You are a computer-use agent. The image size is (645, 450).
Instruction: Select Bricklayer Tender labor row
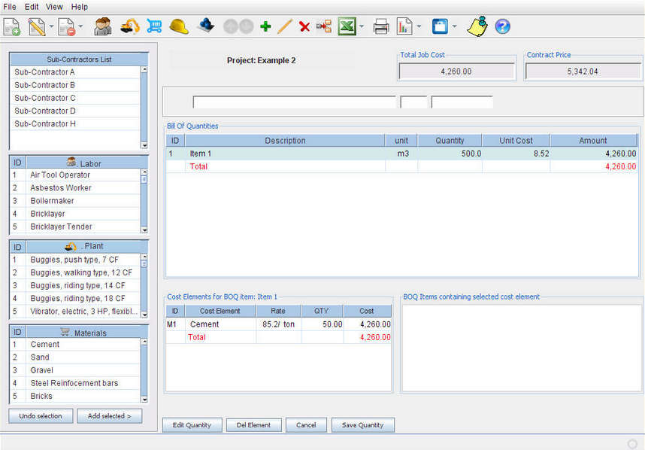[x=75, y=227]
